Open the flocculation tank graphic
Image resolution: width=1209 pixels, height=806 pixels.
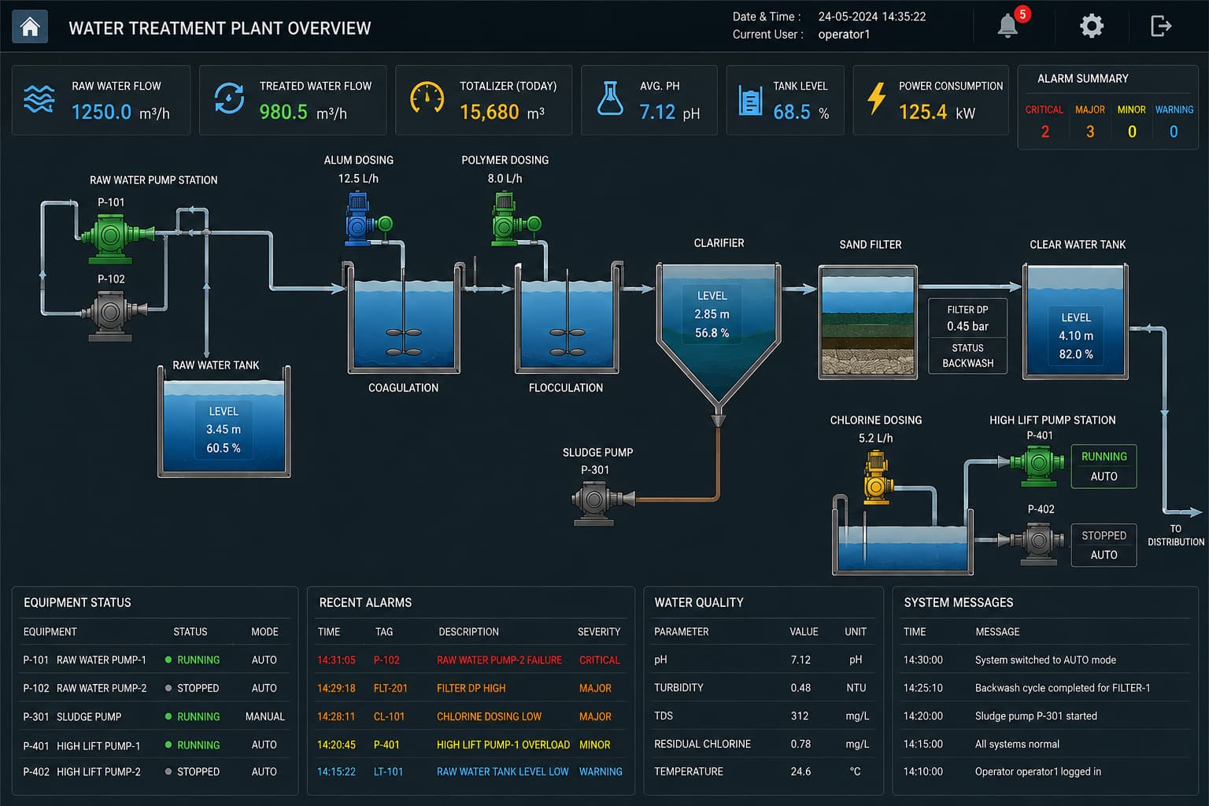click(567, 319)
